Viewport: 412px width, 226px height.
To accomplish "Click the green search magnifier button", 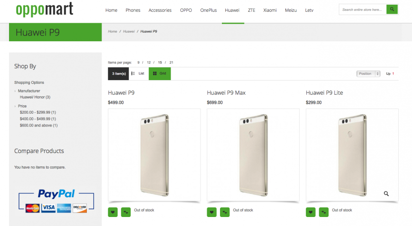I will [392, 9].
